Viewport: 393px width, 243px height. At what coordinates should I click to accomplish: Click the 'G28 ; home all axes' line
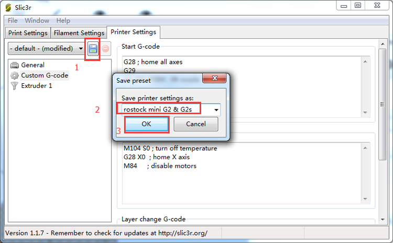click(153, 62)
